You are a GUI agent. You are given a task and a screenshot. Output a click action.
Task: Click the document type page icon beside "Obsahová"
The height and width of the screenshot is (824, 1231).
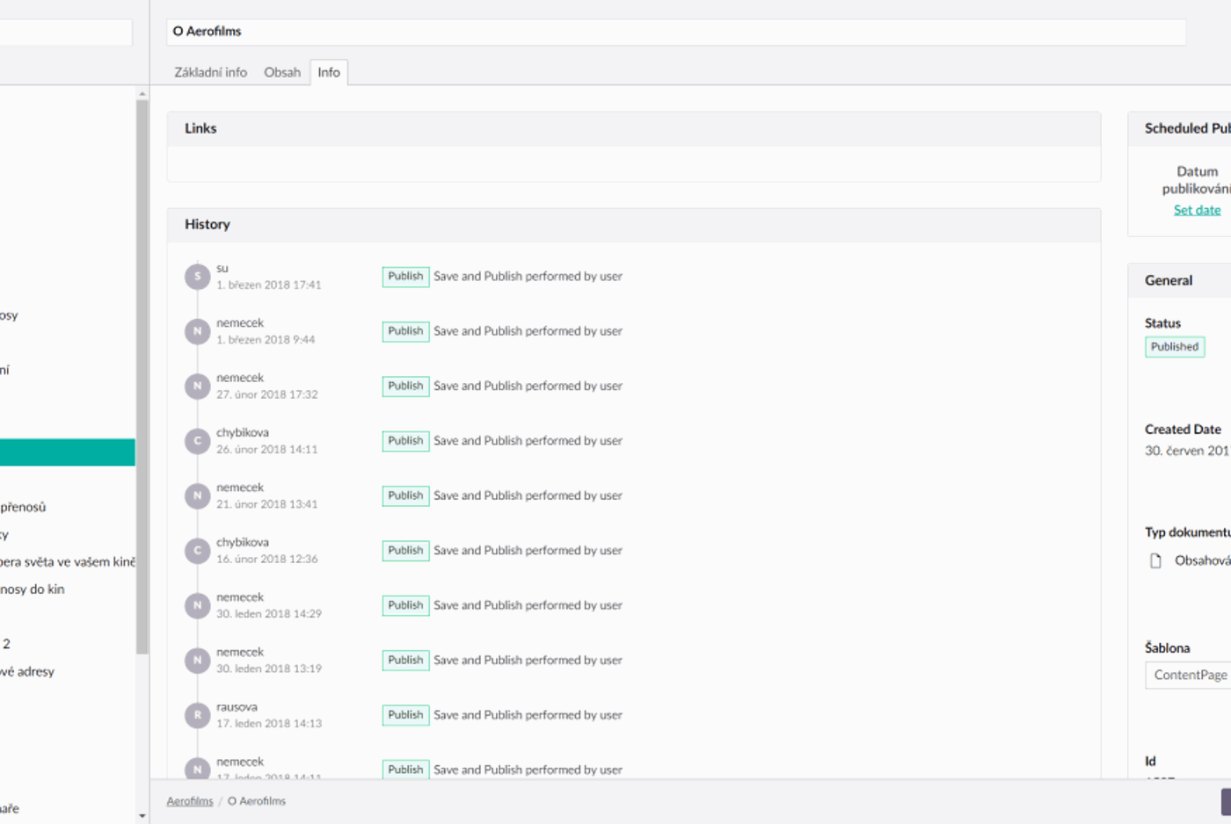point(1155,560)
